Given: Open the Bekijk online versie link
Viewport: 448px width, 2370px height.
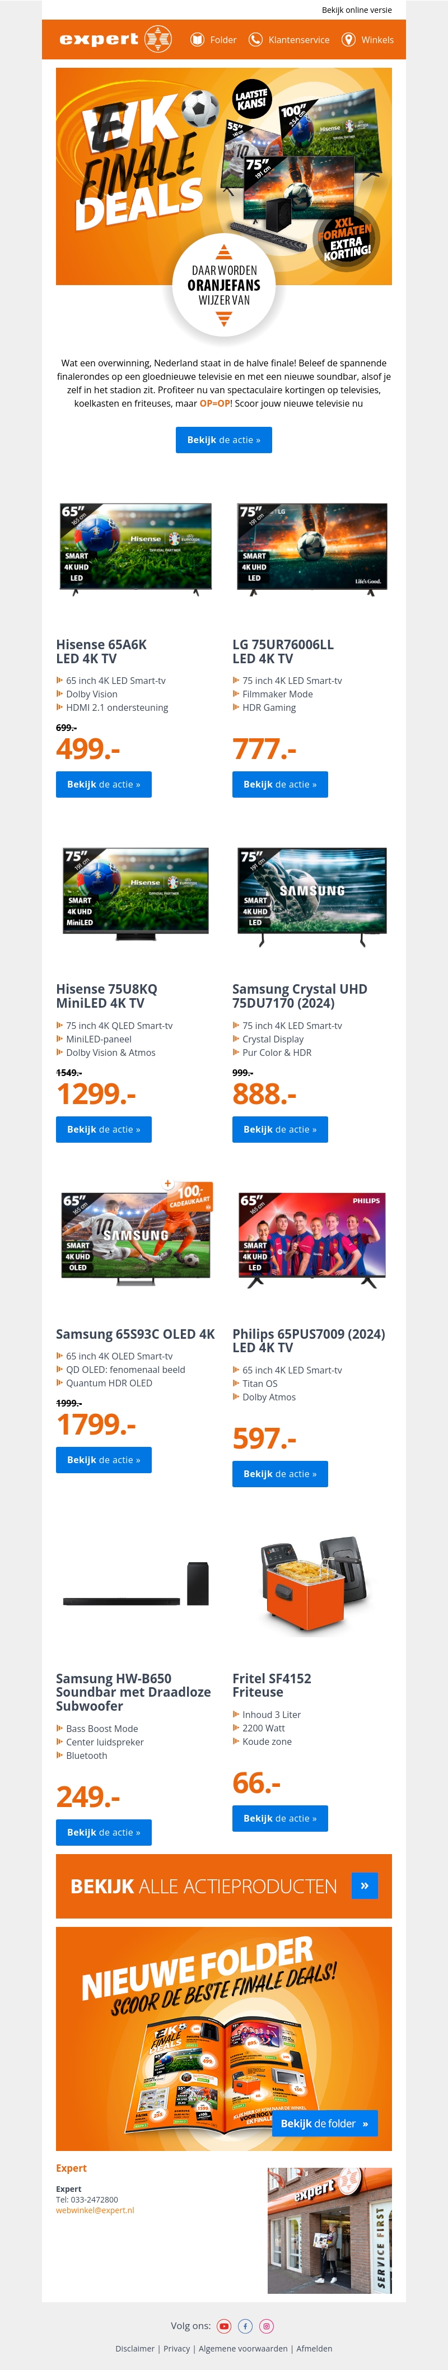Looking at the screenshot, I should click(x=356, y=10).
